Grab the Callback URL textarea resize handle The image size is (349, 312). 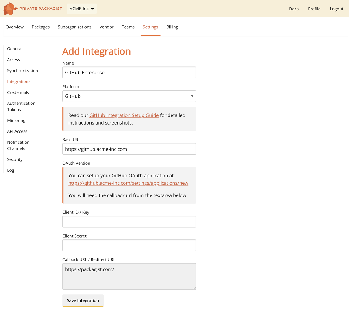(194, 288)
